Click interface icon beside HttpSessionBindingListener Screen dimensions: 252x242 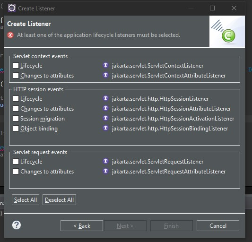point(105,128)
